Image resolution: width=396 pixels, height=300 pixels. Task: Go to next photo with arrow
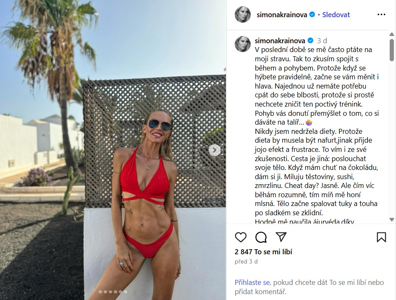click(x=215, y=150)
